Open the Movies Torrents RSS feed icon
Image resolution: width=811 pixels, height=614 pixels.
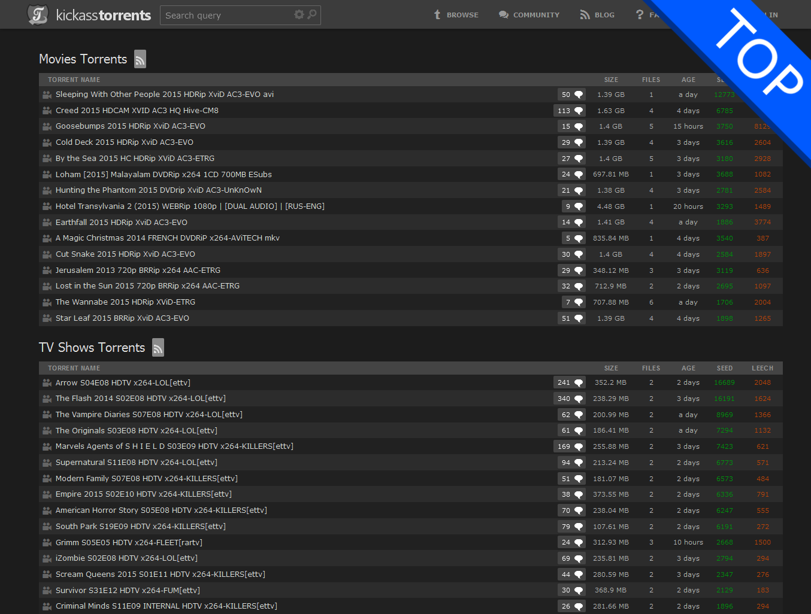(x=140, y=59)
